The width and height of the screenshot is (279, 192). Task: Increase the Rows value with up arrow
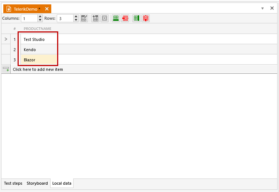pyautogui.click(x=76, y=16)
